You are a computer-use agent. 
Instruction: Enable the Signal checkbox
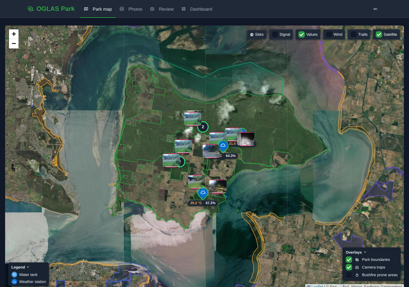tap(275, 34)
